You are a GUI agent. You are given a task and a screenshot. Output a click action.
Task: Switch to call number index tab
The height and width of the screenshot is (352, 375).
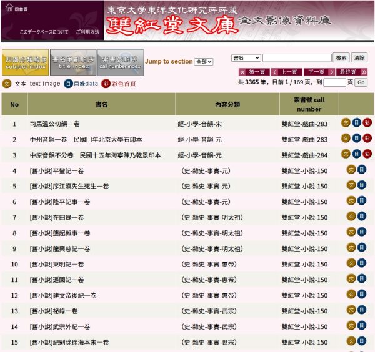pyautogui.click(x=121, y=62)
